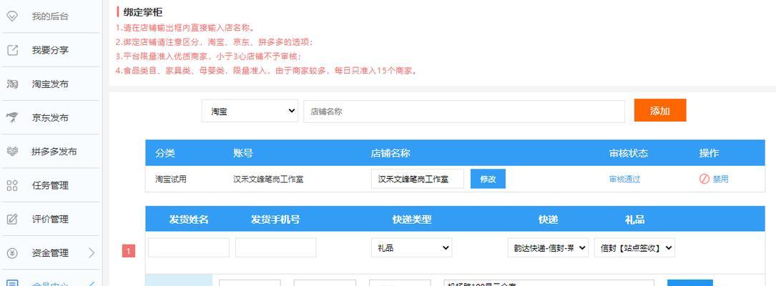776x286 pixels.
Task: Click the orange 添加 button
Action: [660, 110]
